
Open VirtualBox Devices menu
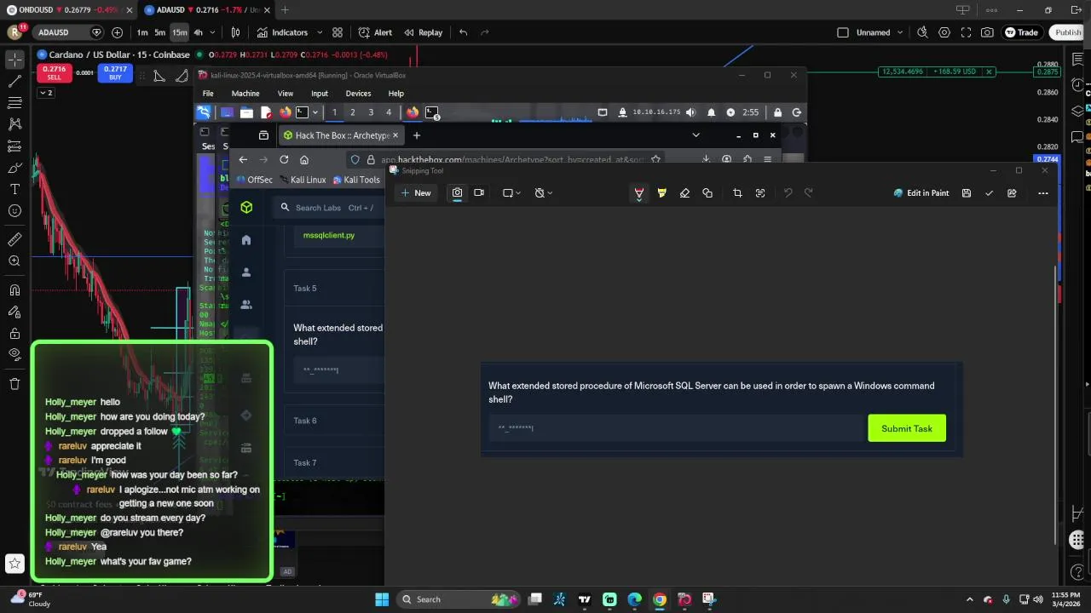tap(358, 94)
